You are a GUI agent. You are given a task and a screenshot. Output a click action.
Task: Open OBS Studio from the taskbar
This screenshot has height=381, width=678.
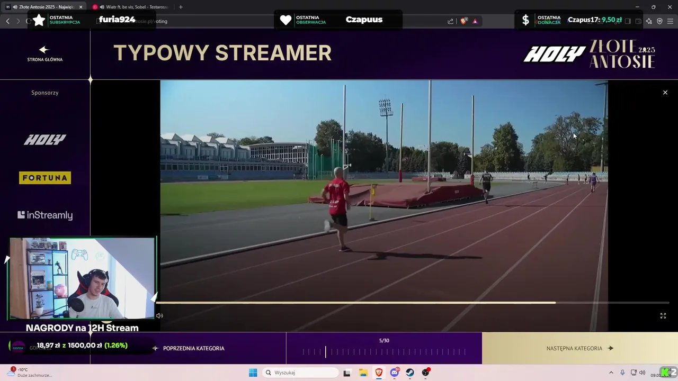pos(426,373)
